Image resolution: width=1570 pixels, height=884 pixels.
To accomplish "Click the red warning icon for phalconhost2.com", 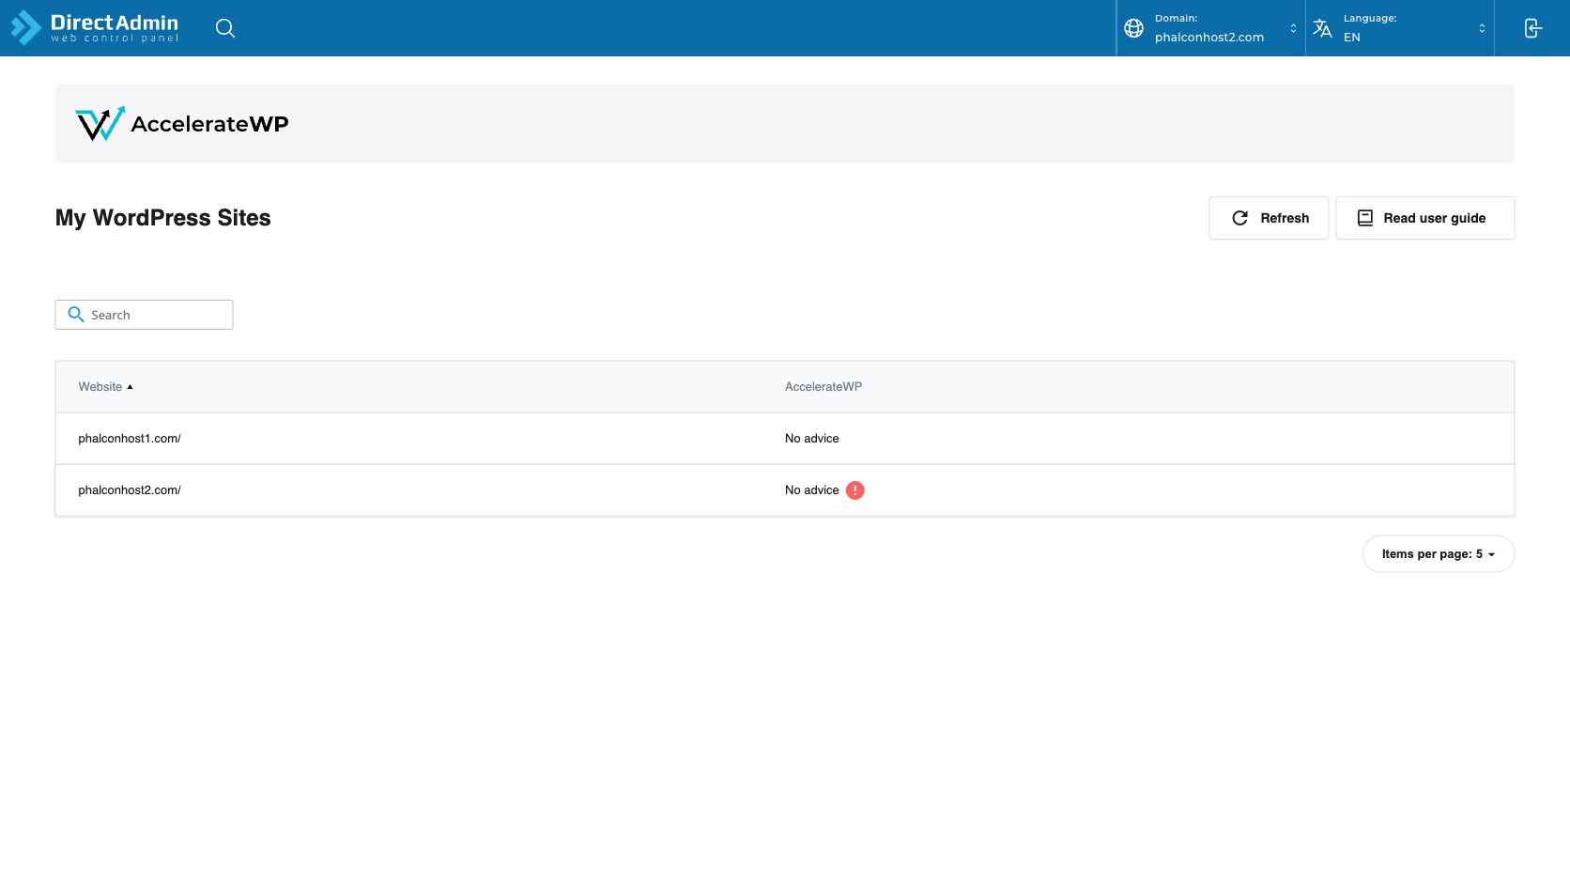I will pyautogui.click(x=855, y=490).
